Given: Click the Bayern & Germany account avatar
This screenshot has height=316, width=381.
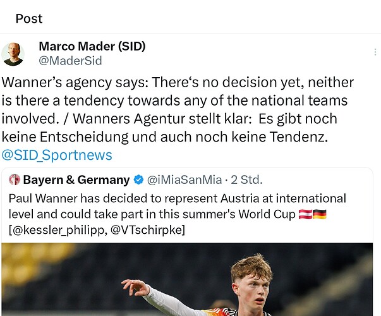Looking at the screenshot, I should [x=15, y=180].
